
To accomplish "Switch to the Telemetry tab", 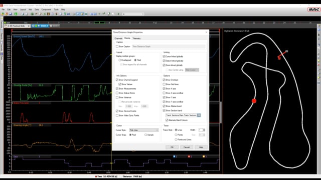I will pyautogui.click(x=136, y=38).
